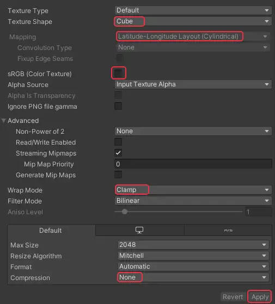Click the Aniso Level value field
Viewport: 275px width, 304px height.
click(x=259, y=212)
